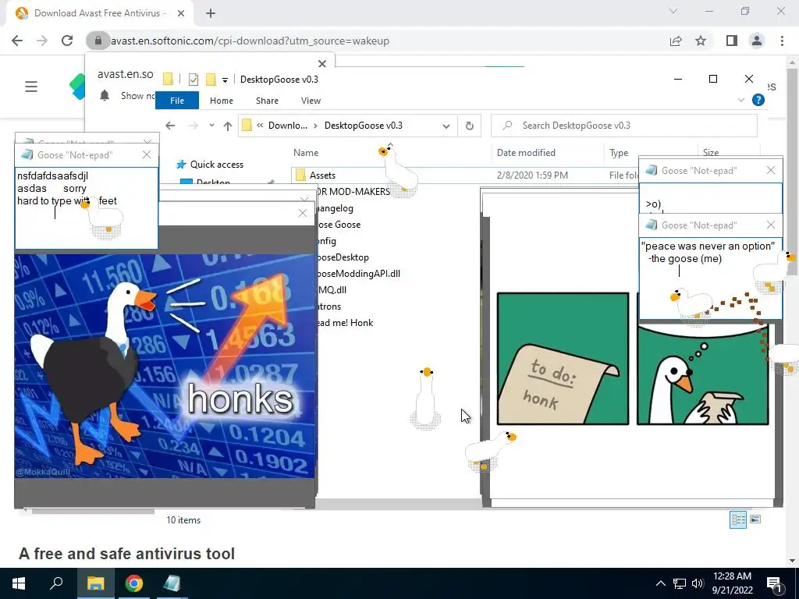Close the honks meme window
The image size is (799, 599).
click(303, 213)
